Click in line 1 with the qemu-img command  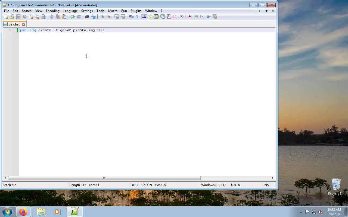[x=61, y=30]
